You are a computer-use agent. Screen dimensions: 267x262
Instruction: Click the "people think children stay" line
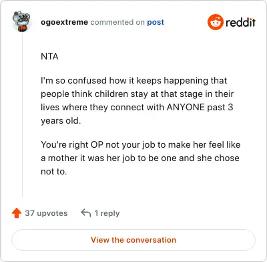point(137,94)
